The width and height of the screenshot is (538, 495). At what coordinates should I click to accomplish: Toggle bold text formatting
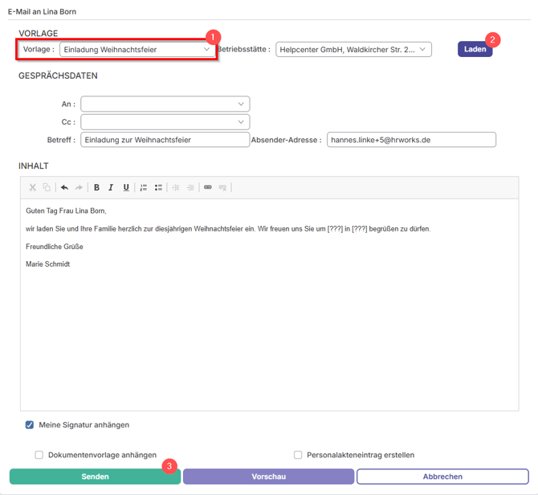96,187
